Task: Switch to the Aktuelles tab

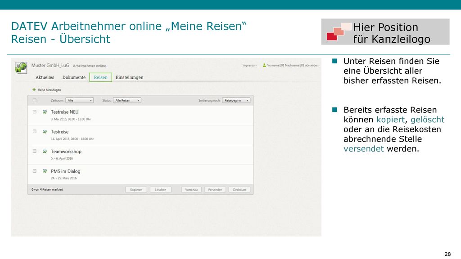Action: [45, 77]
